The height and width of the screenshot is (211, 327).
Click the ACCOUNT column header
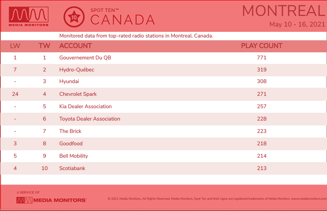click(x=75, y=46)
